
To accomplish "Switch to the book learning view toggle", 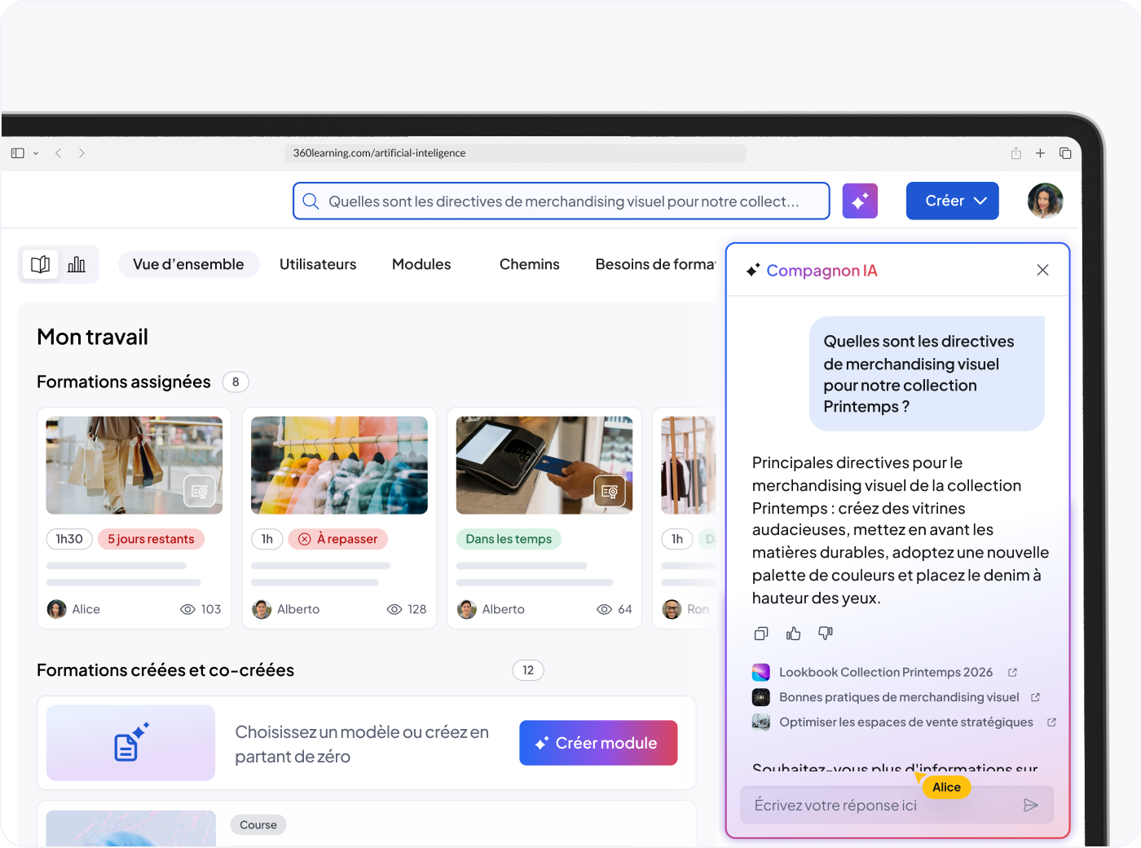I will pyautogui.click(x=40, y=264).
